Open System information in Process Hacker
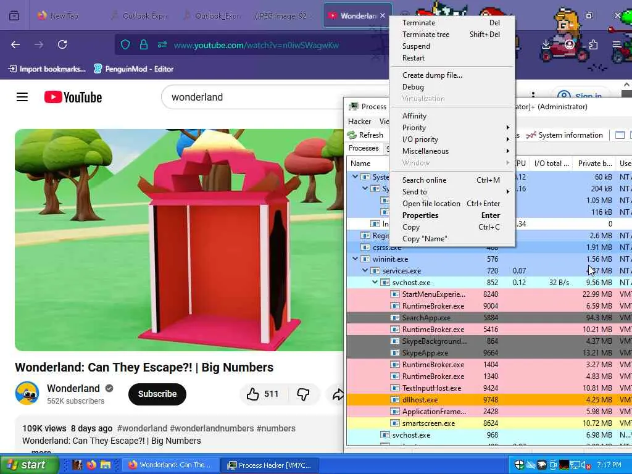The width and height of the screenshot is (632, 474). click(564, 135)
